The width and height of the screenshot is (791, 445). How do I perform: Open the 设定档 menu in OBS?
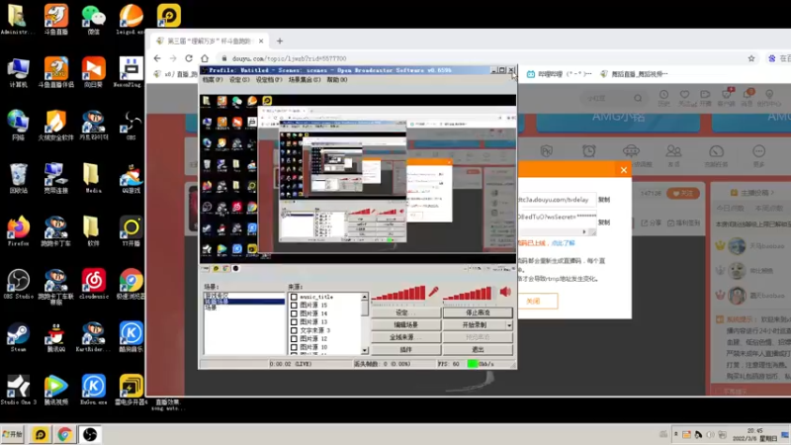click(x=268, y=80)
